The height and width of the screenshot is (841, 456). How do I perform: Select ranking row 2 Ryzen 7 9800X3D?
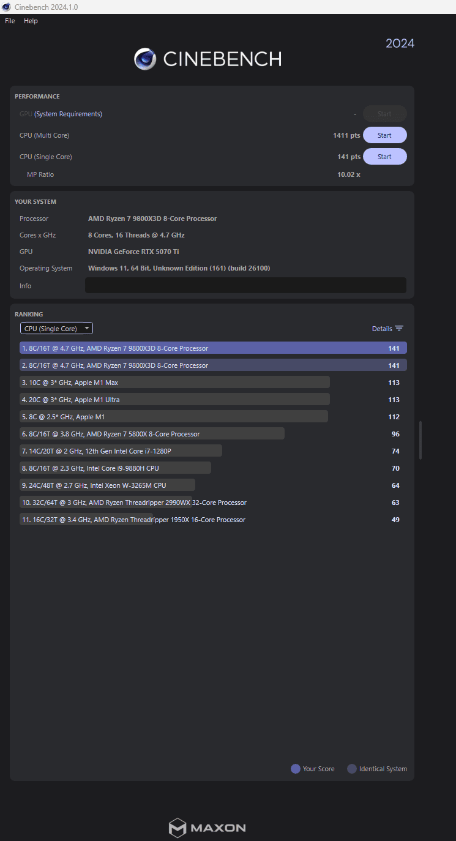[x=213, y=365]
